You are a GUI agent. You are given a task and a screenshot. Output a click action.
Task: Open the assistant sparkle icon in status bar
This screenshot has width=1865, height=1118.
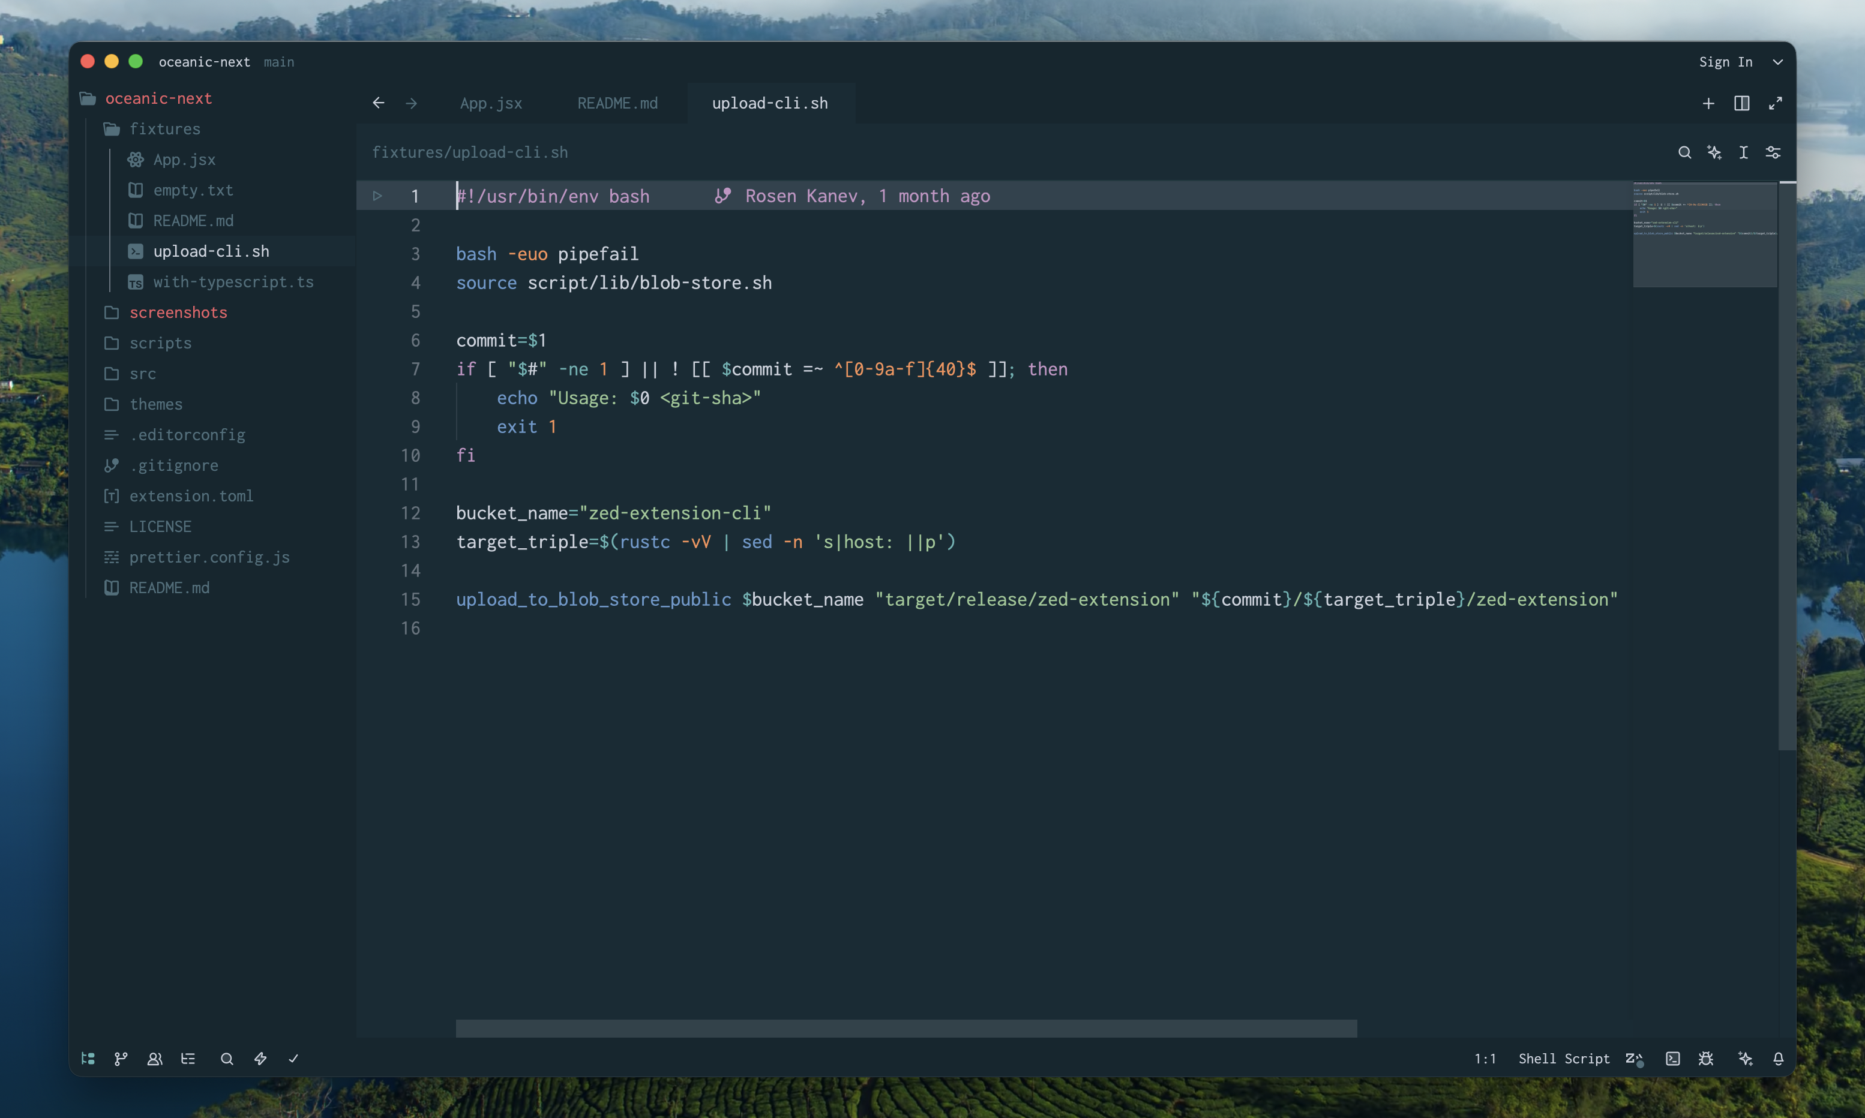tap(1745, 1059)
